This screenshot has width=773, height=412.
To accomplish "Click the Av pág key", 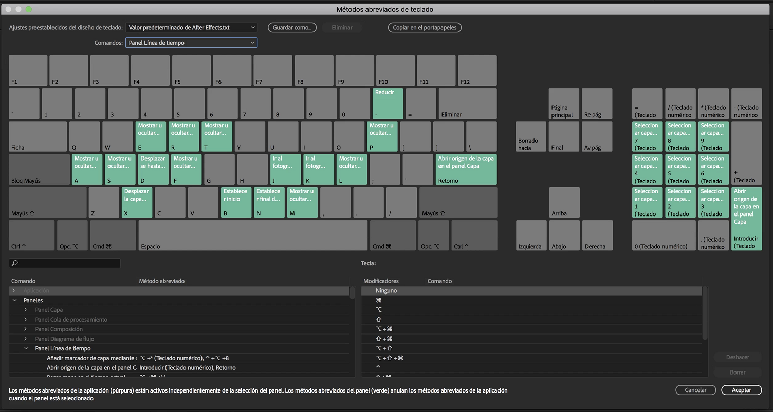I will coord(597,136).
